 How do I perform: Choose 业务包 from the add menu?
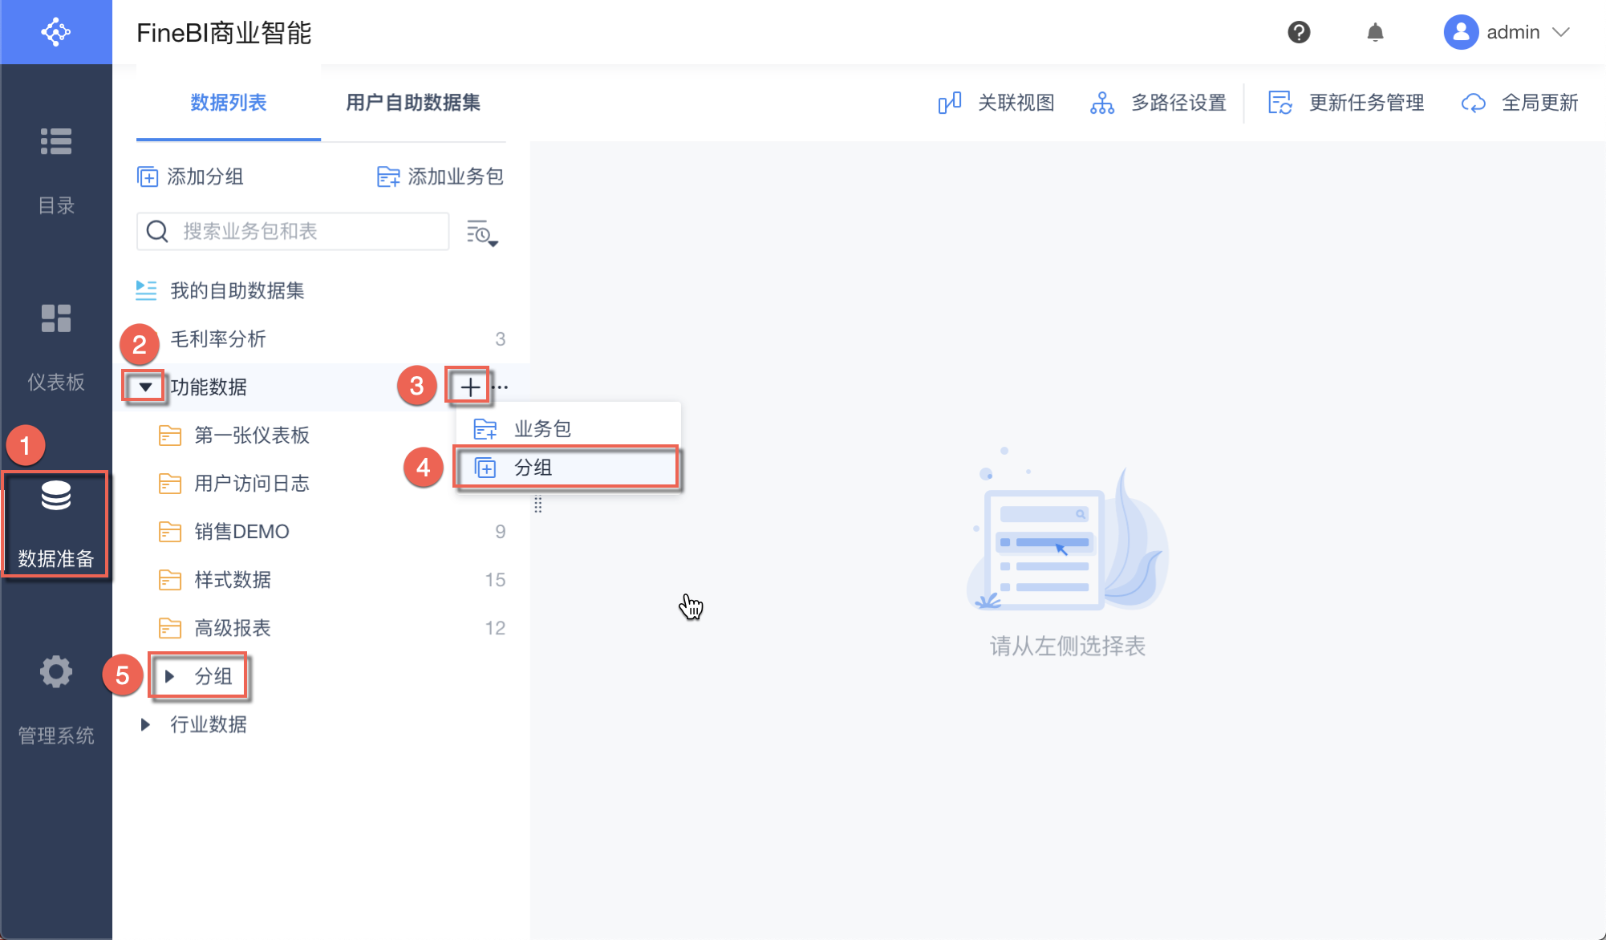coord(542,429)
